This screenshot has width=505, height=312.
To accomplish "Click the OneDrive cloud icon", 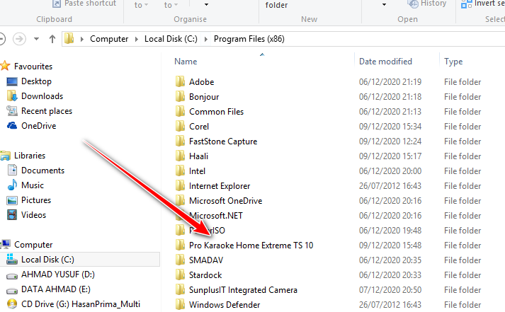I will coord(12,125).
